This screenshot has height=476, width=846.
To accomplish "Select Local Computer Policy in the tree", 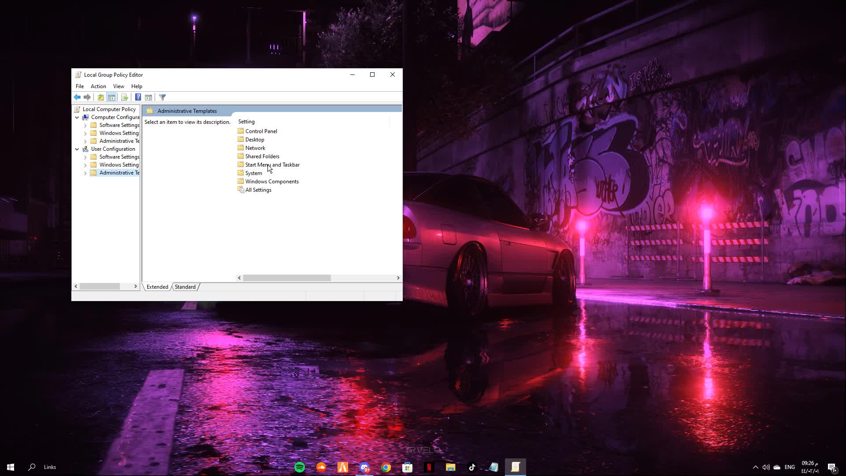I will click(x=109, y=109).
